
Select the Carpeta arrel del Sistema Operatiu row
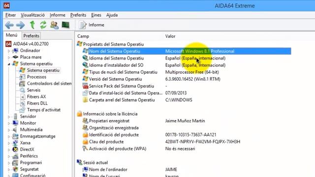click(187, 100)
